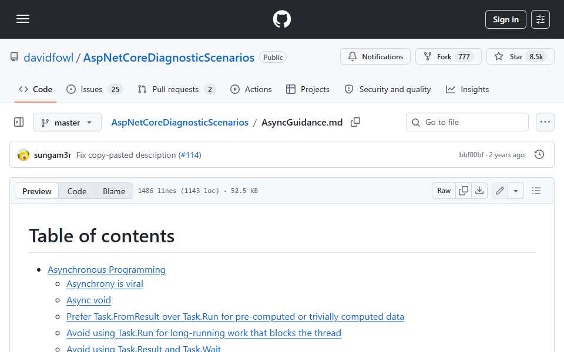
Task: Download raw file icon
Action: click(x=479, y=191)
